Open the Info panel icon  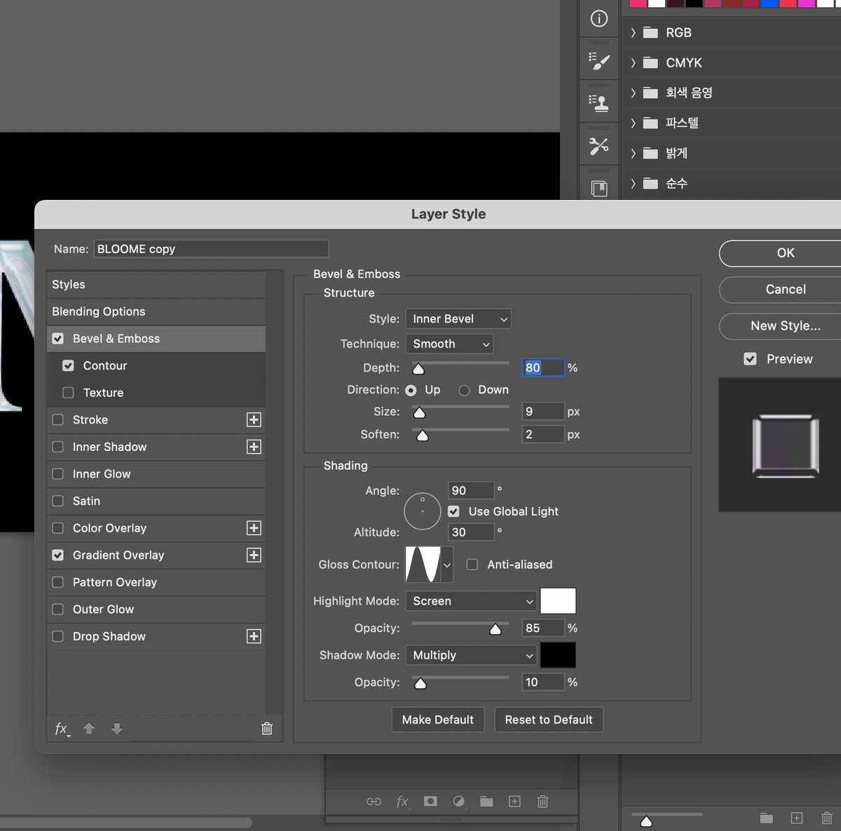point(599,19)
